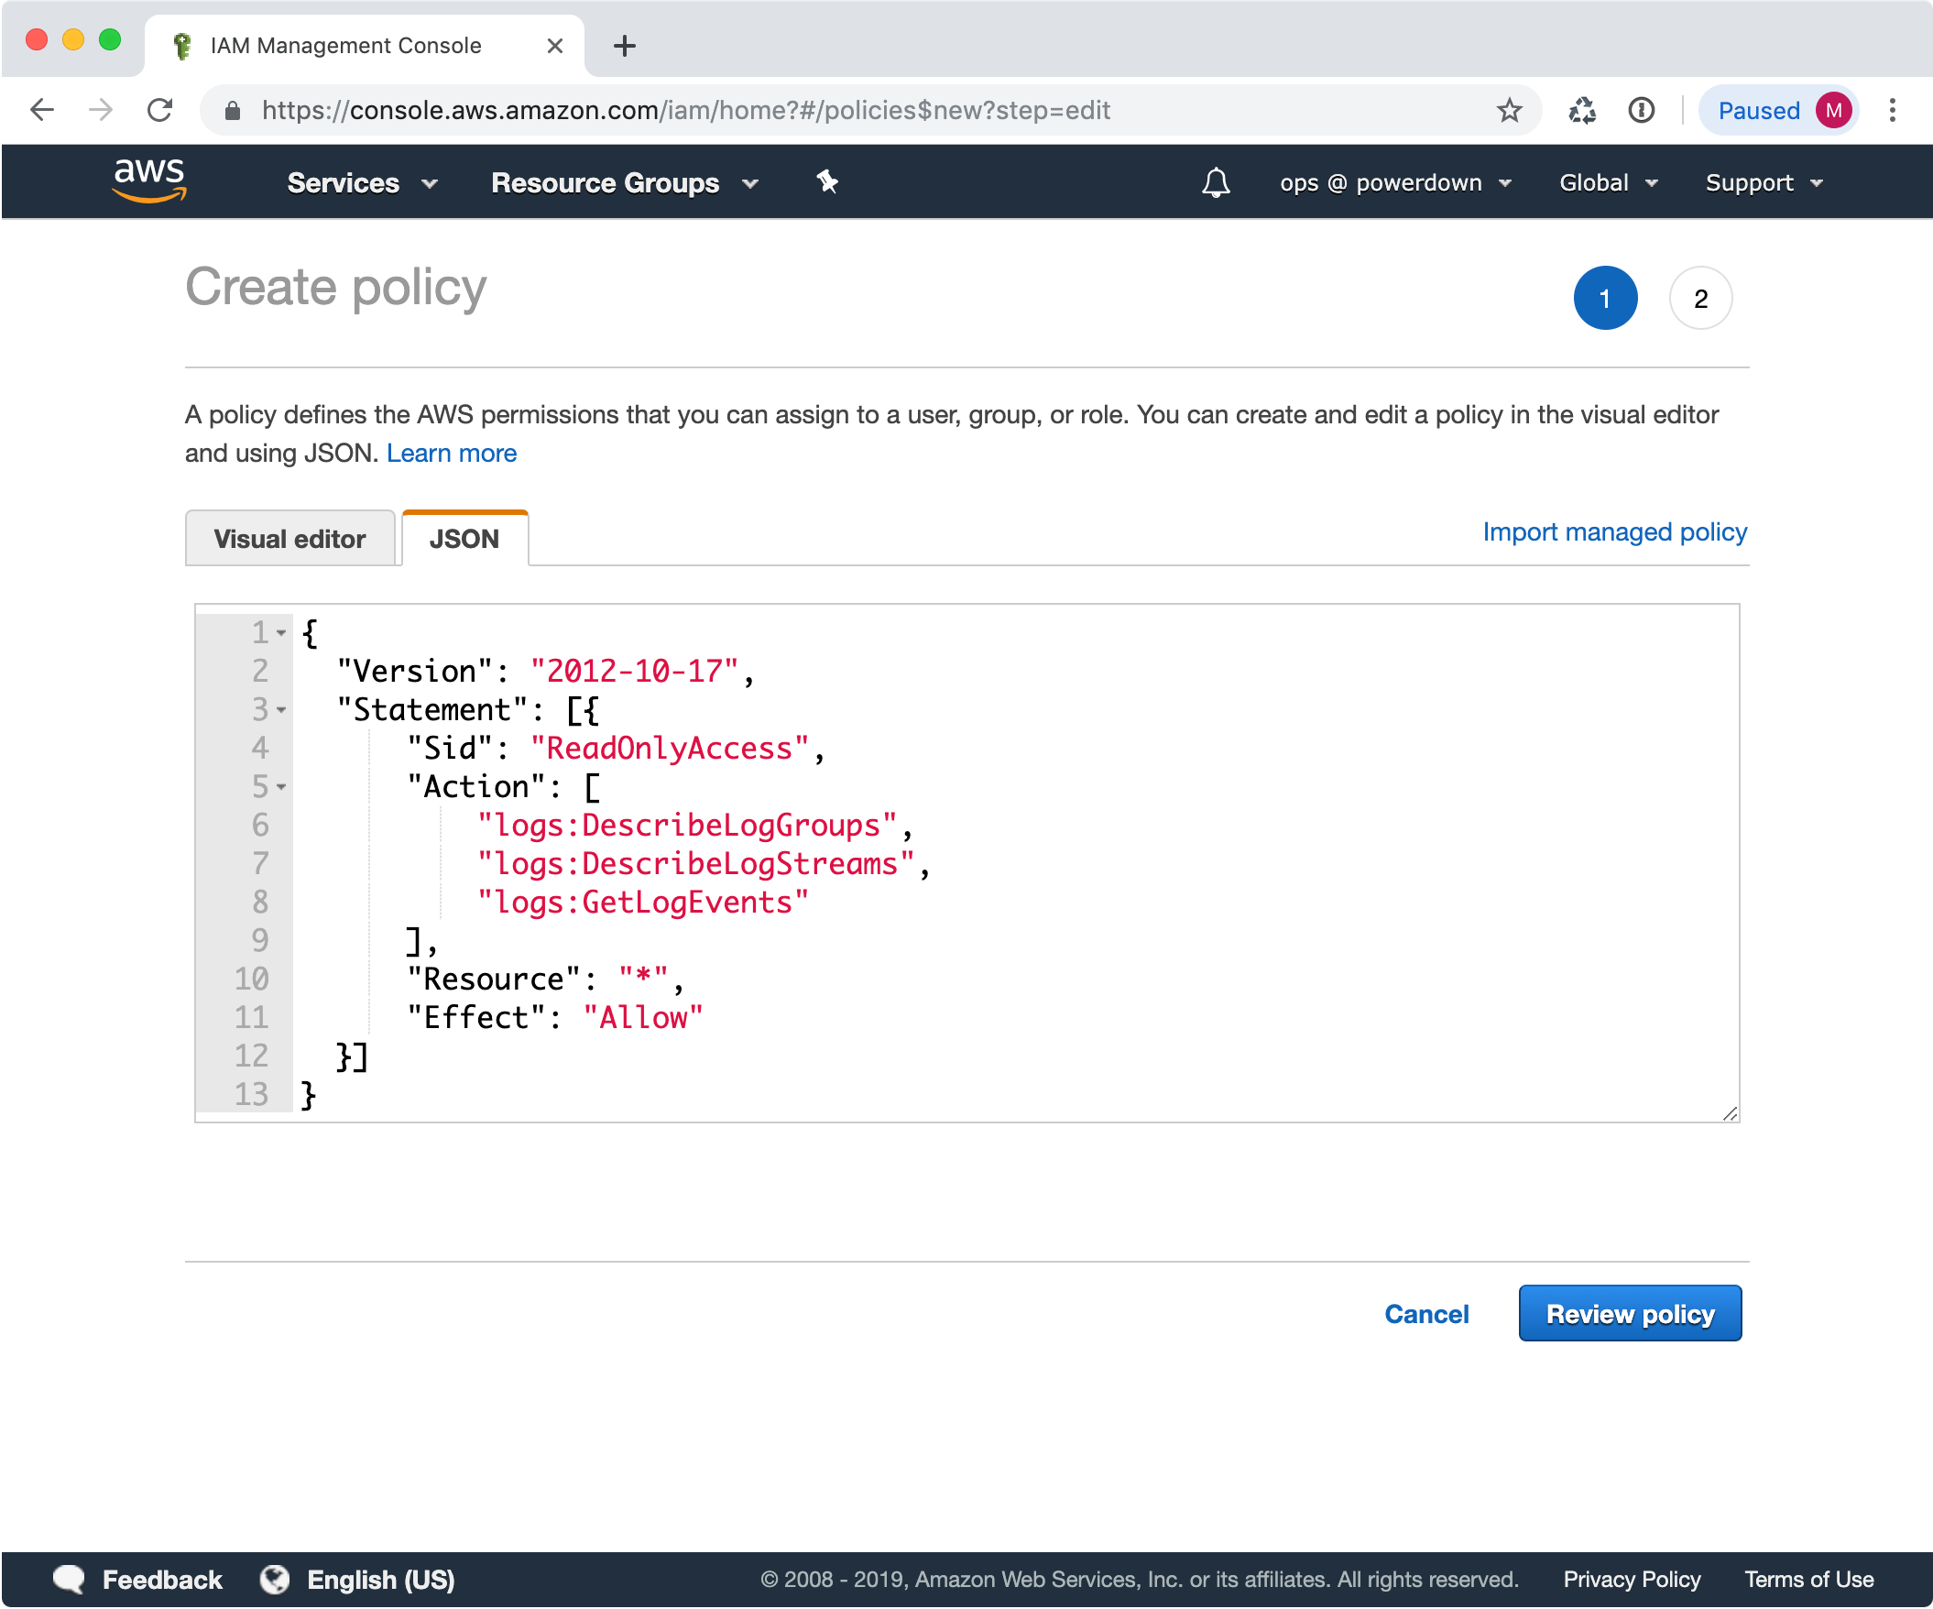Viewport: 1933px width, 1609px height.
Task: Open the Terms of Use link
Action: (1808, 1580)
